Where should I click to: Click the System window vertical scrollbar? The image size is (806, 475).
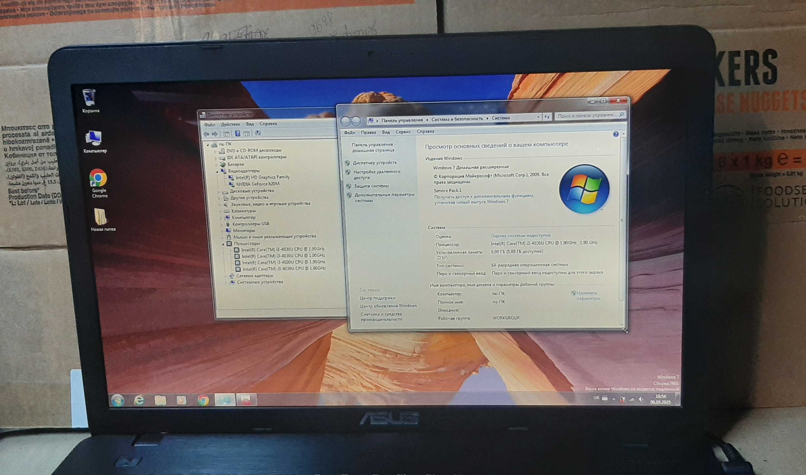pos(623,229)
